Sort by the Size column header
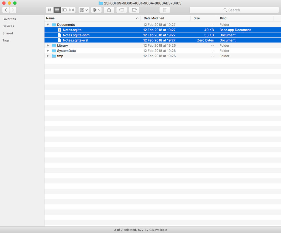The width and height of the screenshot is (281, 233). pyautogui.click(x=203, y=18)
